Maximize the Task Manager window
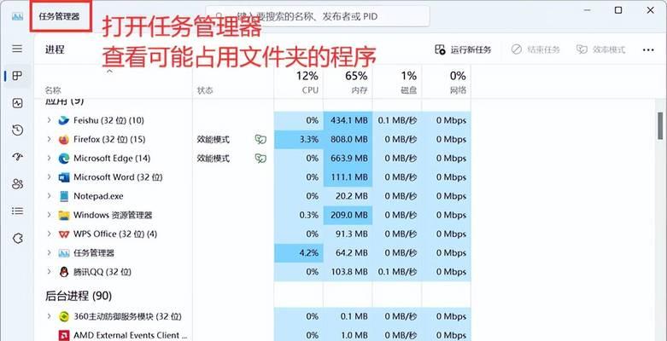 [x=618, y=10]
